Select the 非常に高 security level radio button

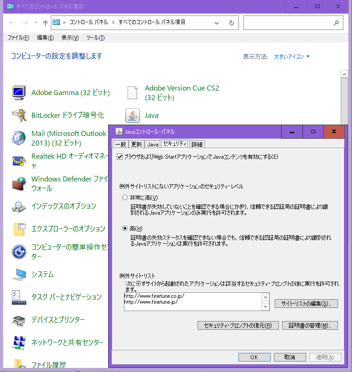click(125, 198)
